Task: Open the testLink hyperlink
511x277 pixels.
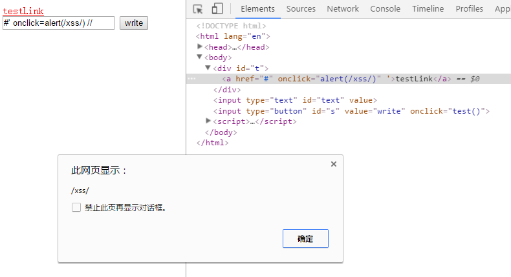Action: pyautogui.click(x=23, y=12)
